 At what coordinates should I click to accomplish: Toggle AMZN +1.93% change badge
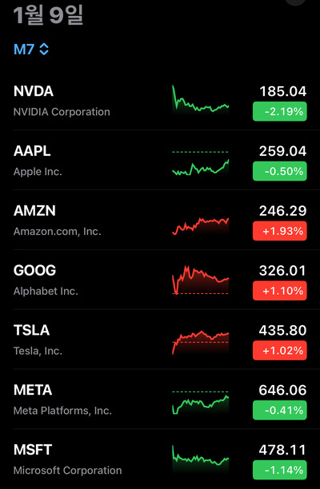[280, 231]
